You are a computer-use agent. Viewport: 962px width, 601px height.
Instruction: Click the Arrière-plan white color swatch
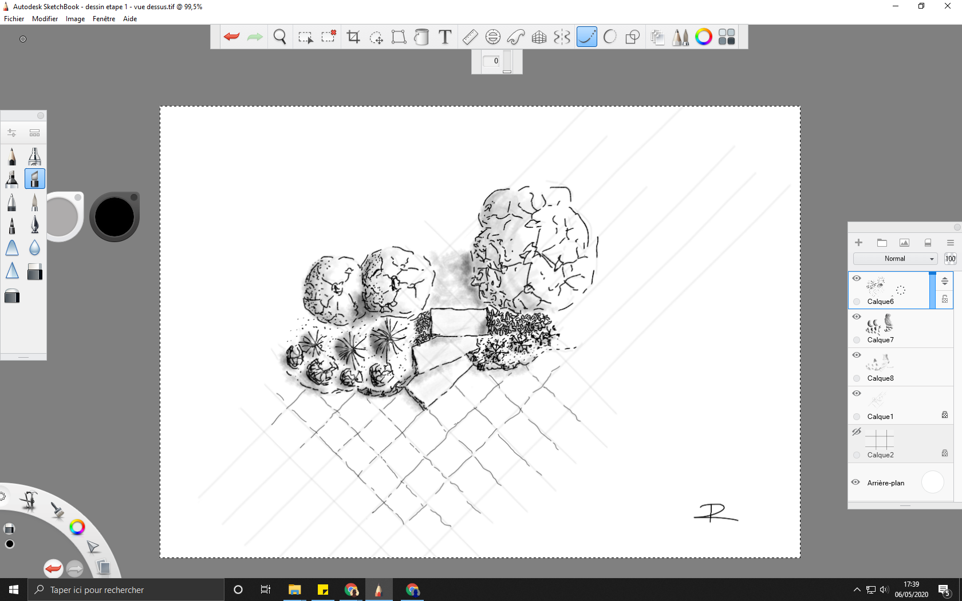932,482
